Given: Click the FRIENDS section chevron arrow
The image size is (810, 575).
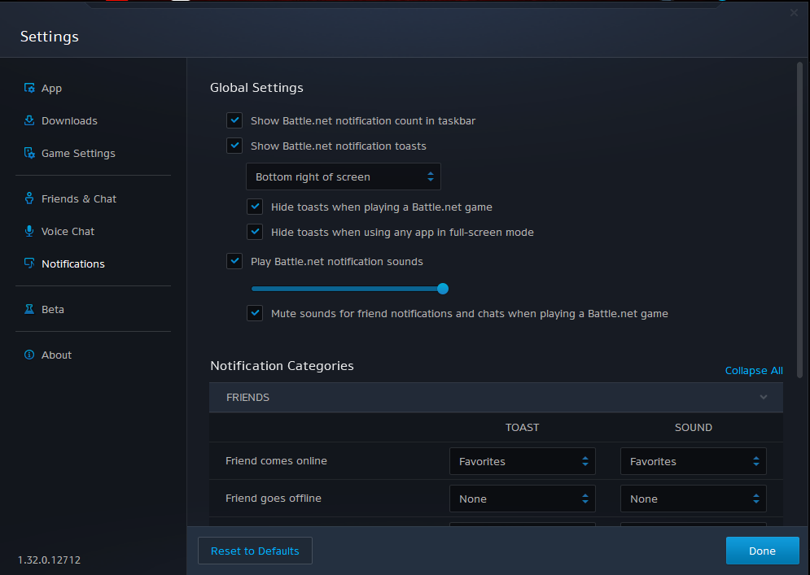Looking at the screenshot, I should [764, 397].
